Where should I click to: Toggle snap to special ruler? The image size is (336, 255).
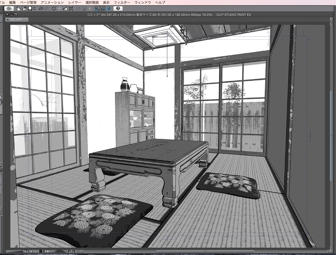103,9
